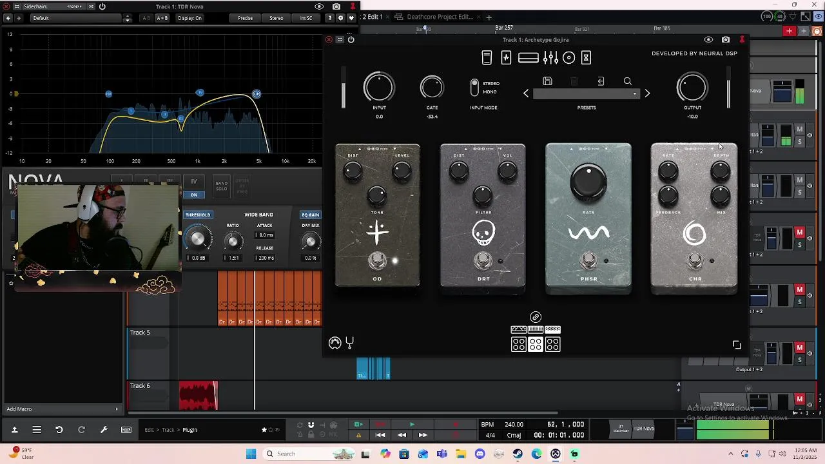825x464 pixels.
Task: Go to previous Gojira preset arrow
Action: pyautogui.click(x=526, y=94)
